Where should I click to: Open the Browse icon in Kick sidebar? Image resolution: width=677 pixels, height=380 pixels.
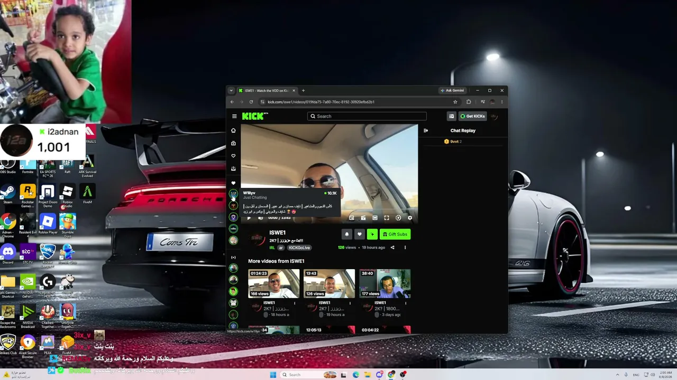(233, 143)
